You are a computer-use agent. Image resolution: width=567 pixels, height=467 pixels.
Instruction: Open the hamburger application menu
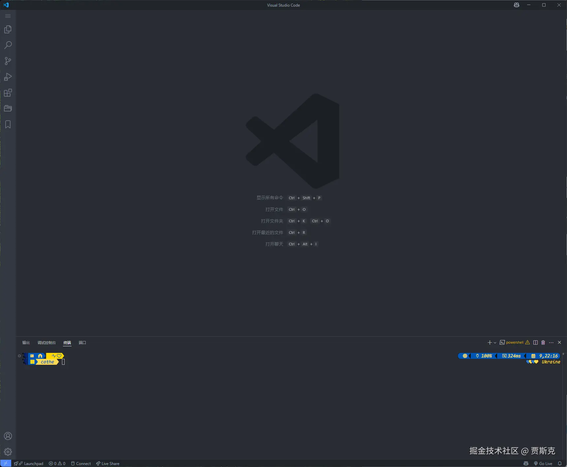coord(8,16)
